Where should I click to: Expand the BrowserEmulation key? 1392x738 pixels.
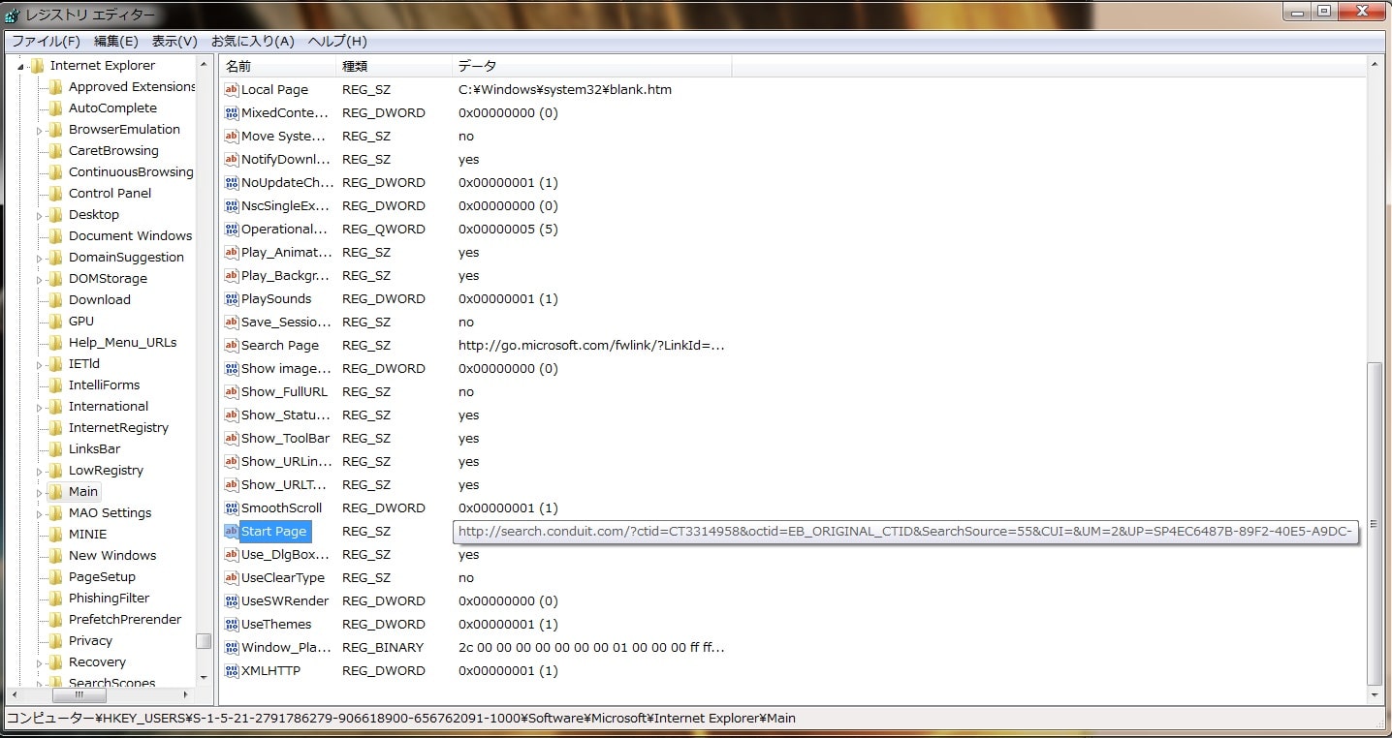(40, 130)
